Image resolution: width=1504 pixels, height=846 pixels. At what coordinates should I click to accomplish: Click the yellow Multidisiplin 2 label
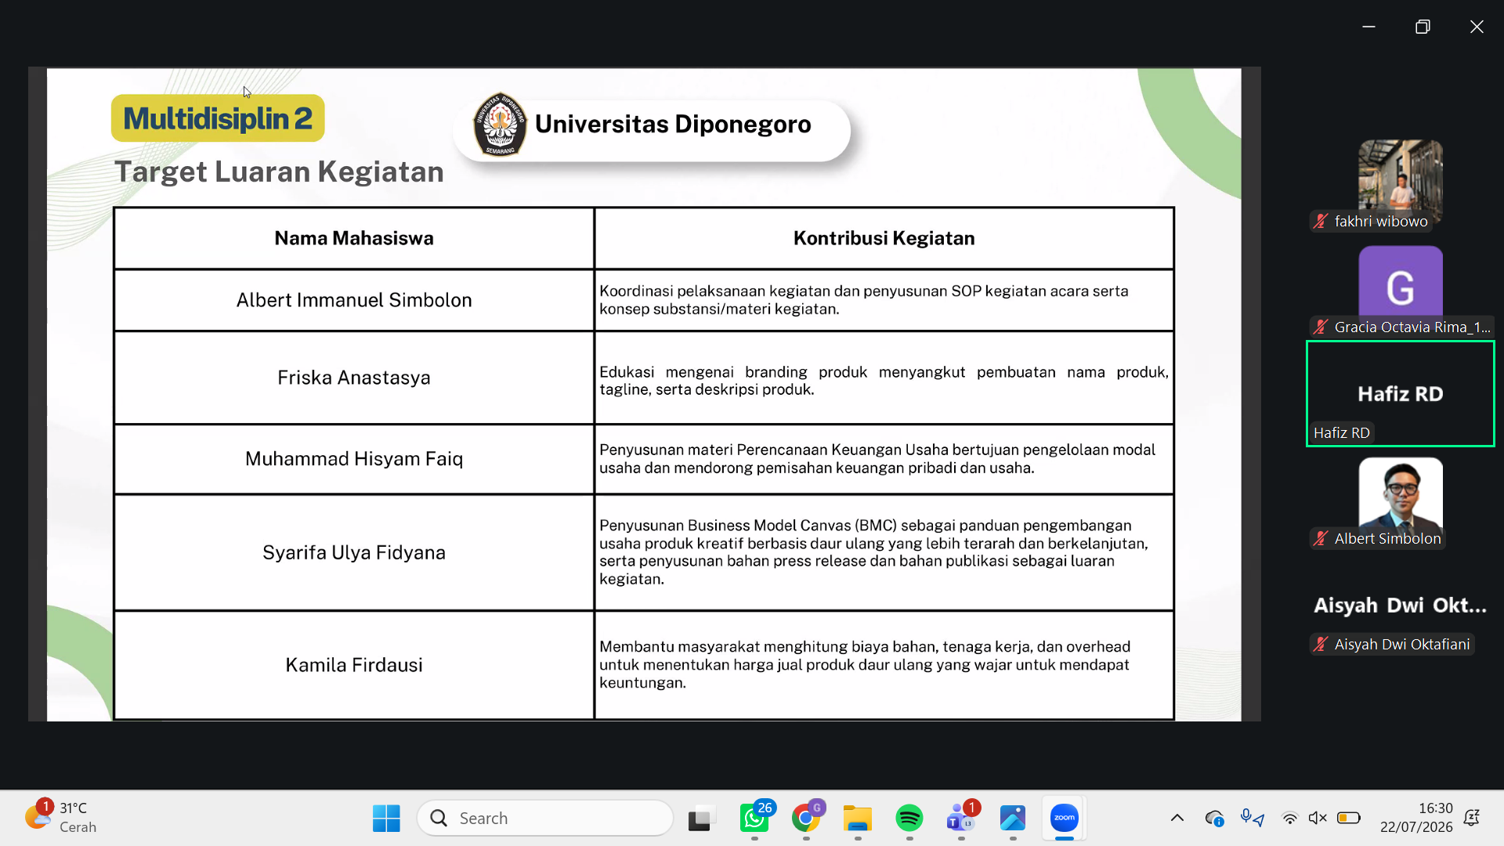tap(218, 118)
